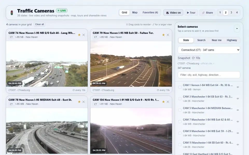This screenshot has height=155, width=249.
Task: Open the Connecticut (CT) state dropdown
Action: (209, 50)
